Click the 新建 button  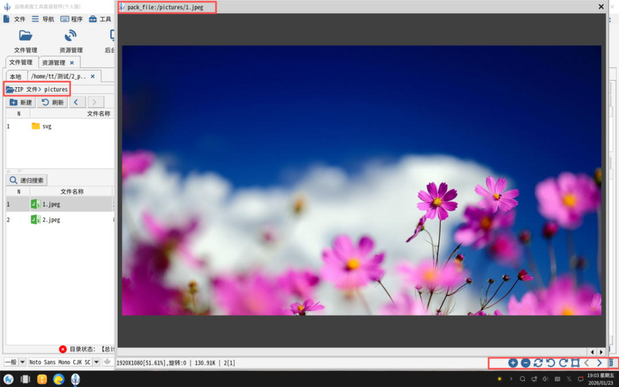(x=21, y=103)
